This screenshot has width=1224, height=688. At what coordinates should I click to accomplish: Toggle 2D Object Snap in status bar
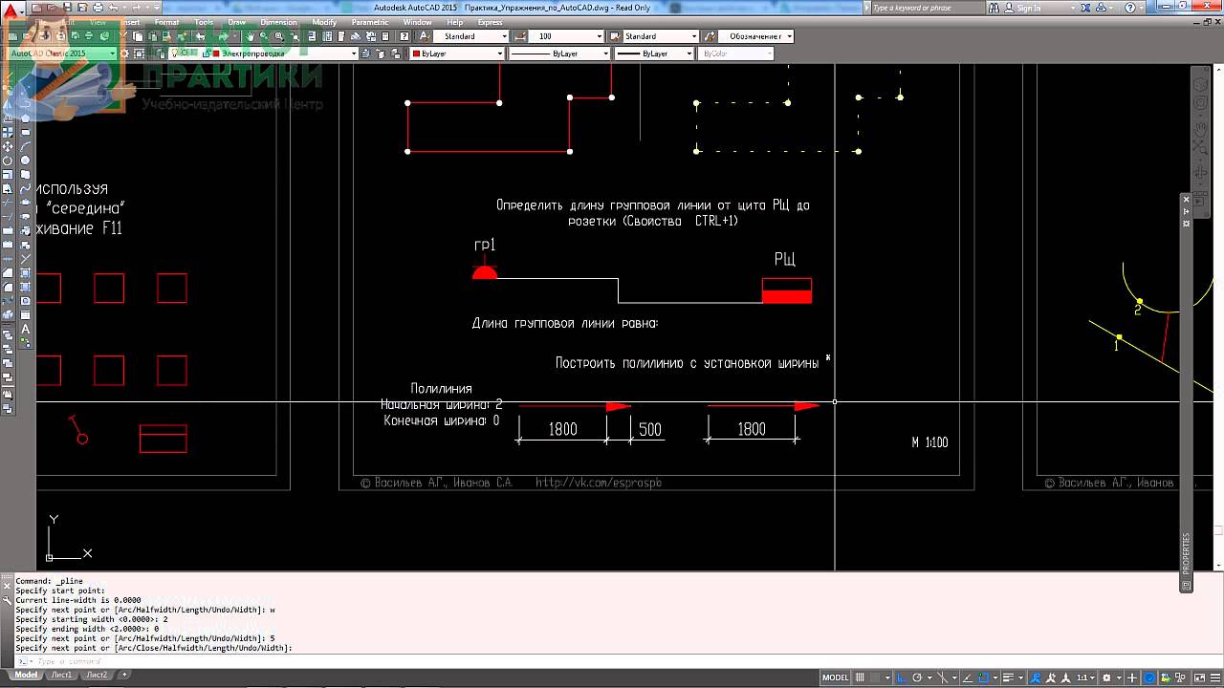(983, 677)
